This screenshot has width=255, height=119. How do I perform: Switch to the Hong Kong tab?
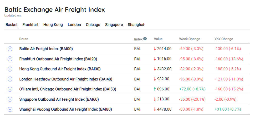click(x=53, y=25)
